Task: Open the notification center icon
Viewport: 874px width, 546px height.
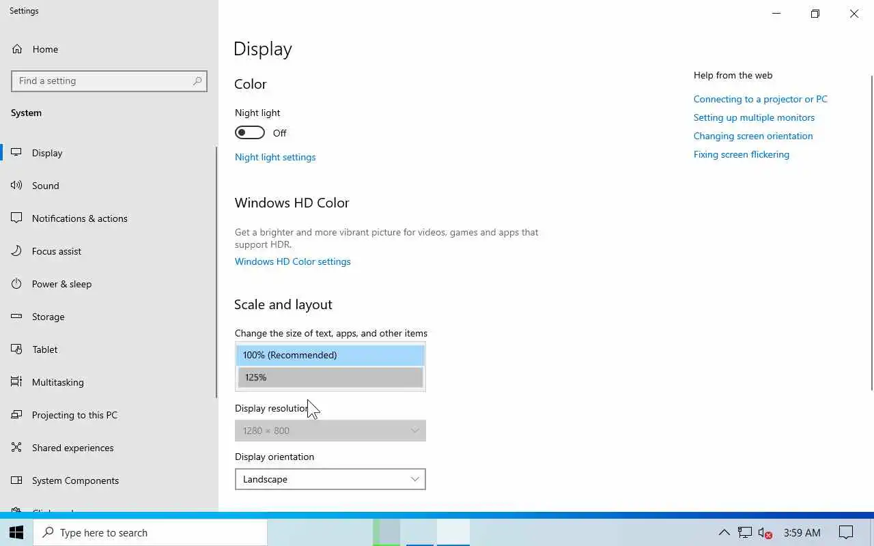Action: tap(846, 532)
